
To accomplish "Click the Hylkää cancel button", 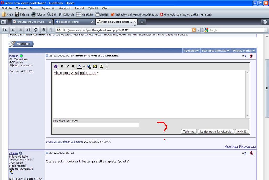I will (242, 131).
